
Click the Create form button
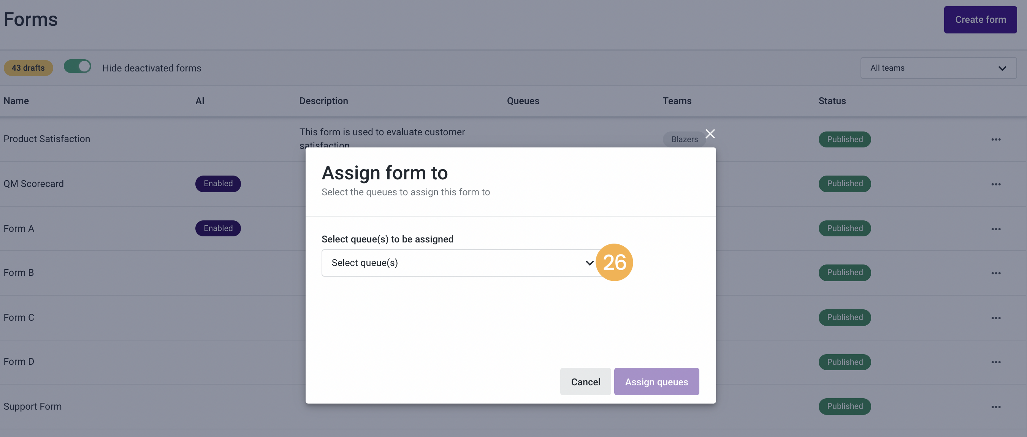[980, 19]
